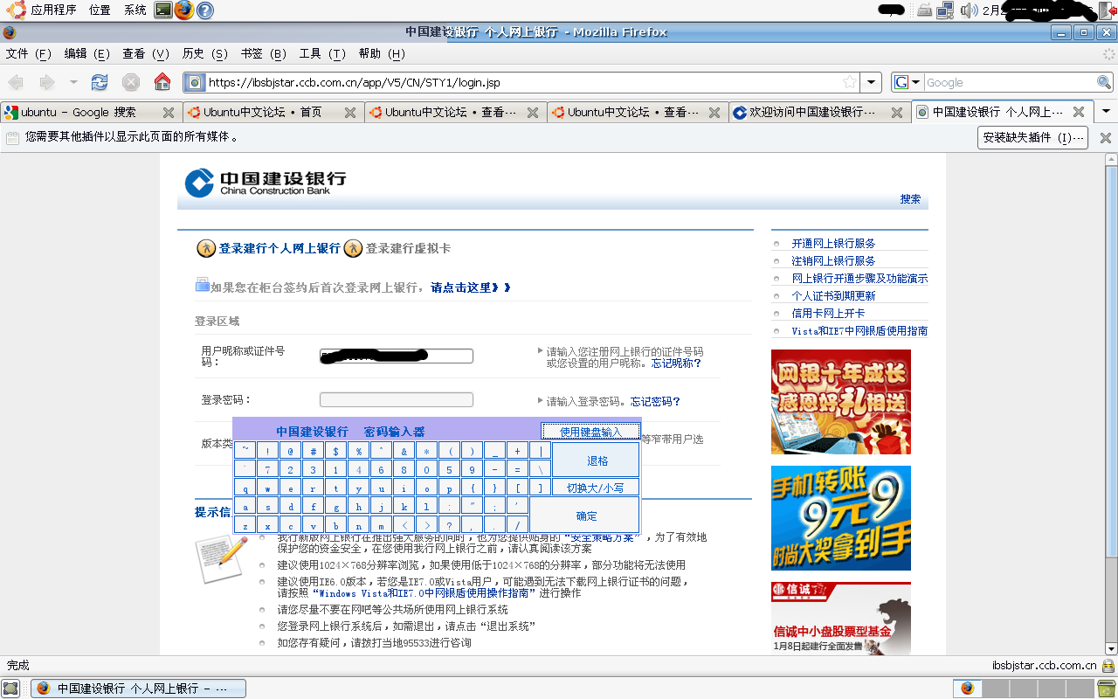Viewport: 1118px width, 699px height.
Task: Close the plugin notification bar
Action: (x=1105, y=137)
